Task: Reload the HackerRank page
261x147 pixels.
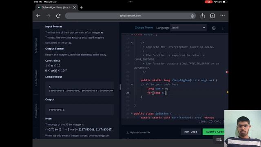Action: 58,16
